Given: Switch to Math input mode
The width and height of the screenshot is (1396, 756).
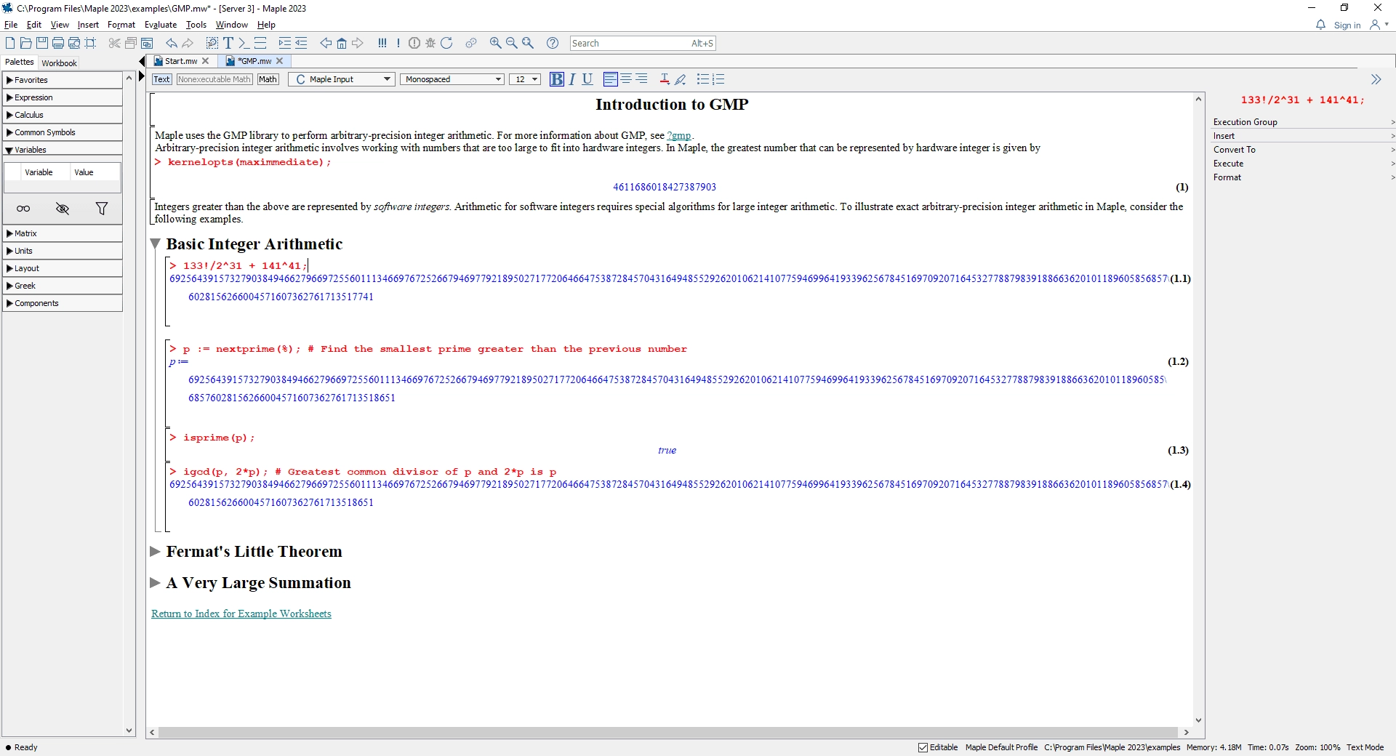Looking at the screenshot, I should coord(268,79).
